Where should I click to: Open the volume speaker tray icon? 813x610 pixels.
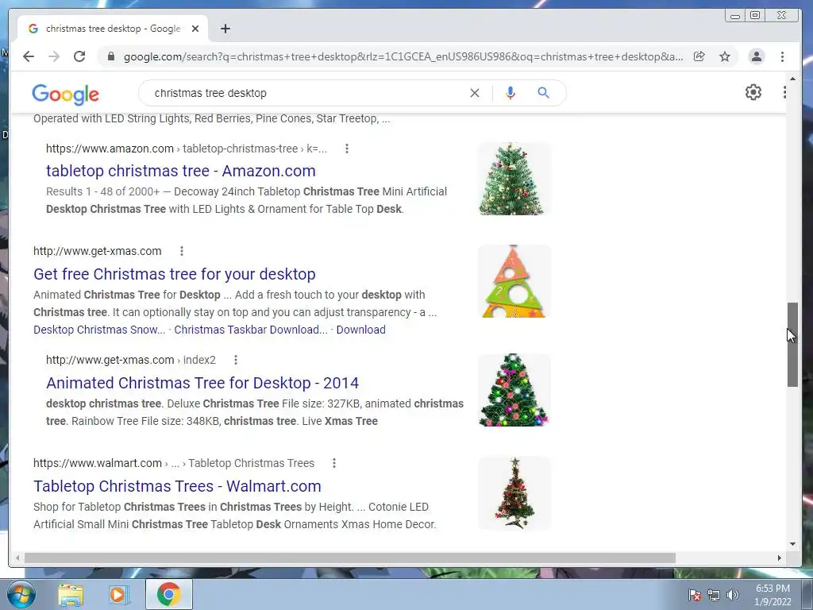tap(732, 595)
